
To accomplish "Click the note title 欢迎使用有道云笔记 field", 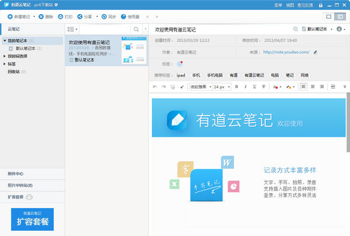I will point(175,29).
